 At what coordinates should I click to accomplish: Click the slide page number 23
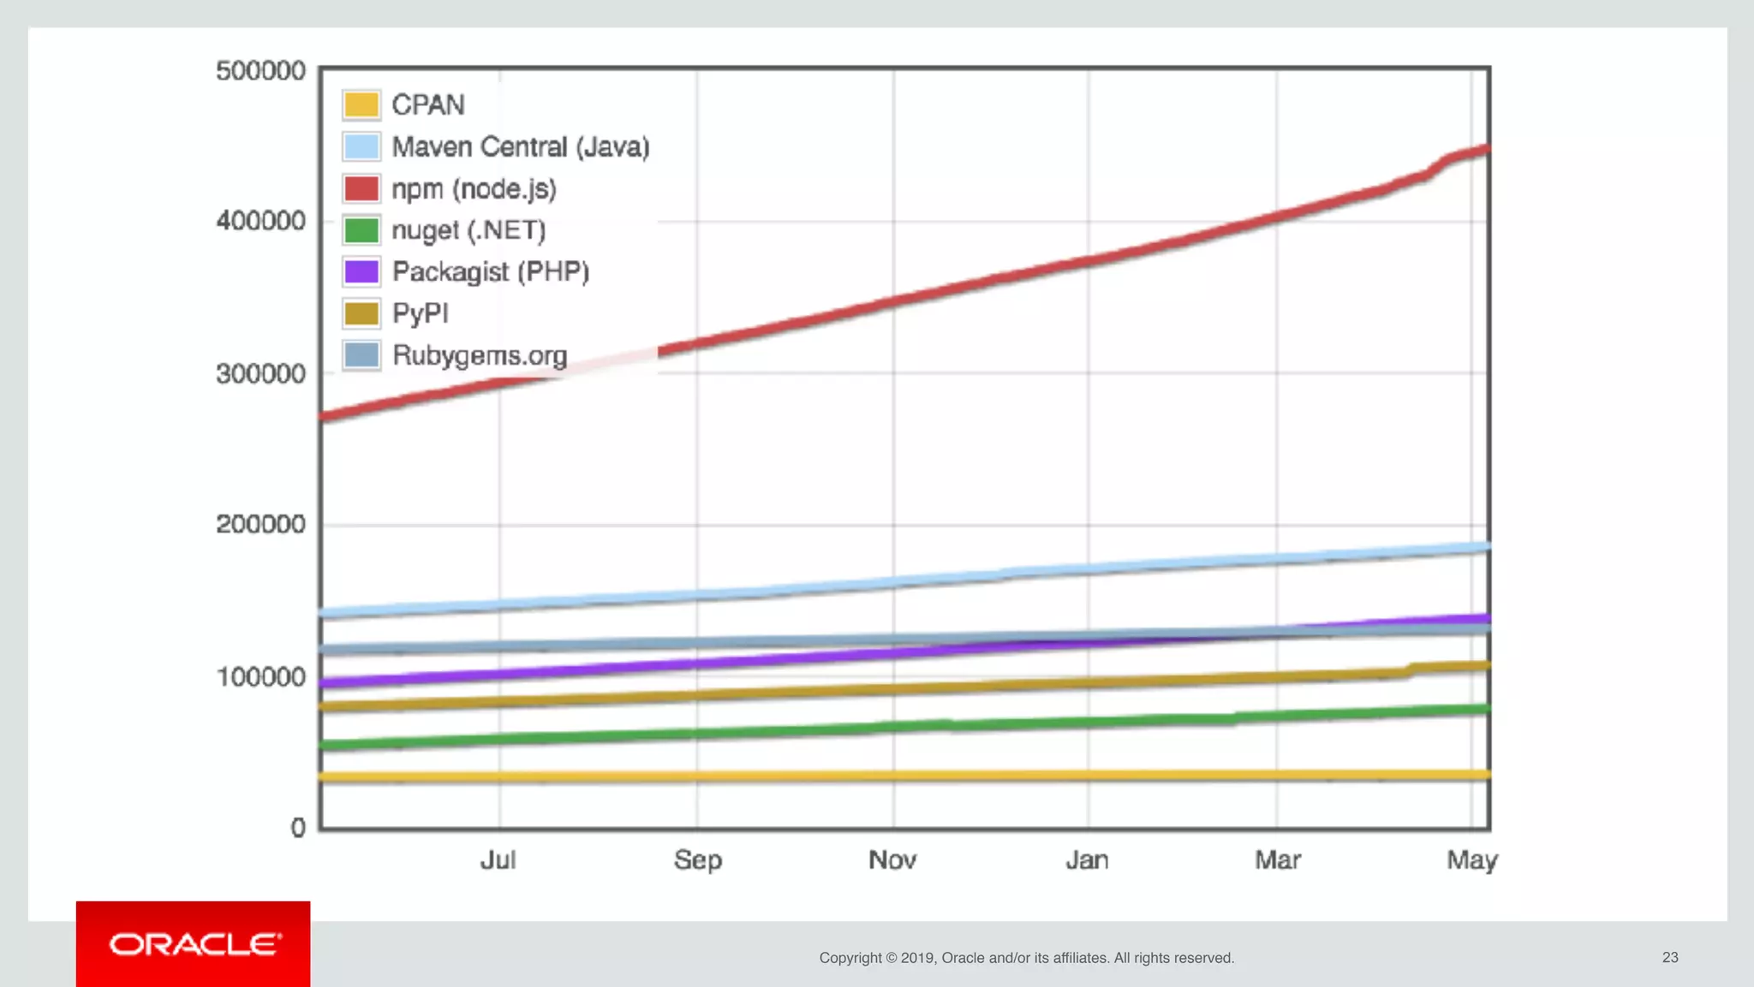click(x=1670, y=957)
